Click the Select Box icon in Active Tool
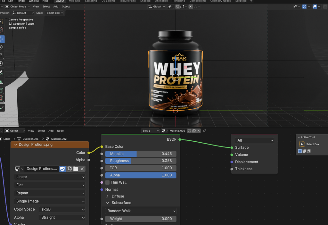Screen dimensions: 328x225 [302, 144]
